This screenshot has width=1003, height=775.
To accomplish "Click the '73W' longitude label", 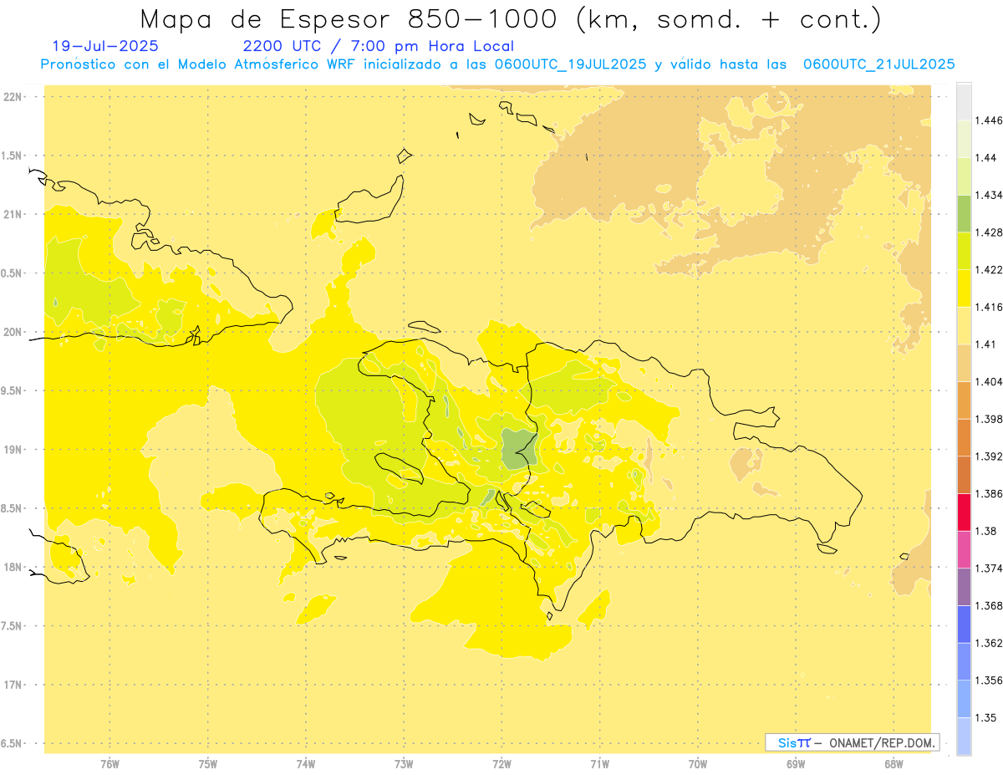I will [404, 763].
